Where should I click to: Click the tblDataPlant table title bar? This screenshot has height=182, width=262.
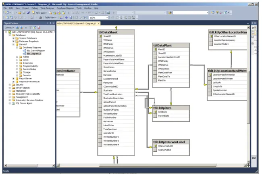pyautogui.click(x=171, y=45)
